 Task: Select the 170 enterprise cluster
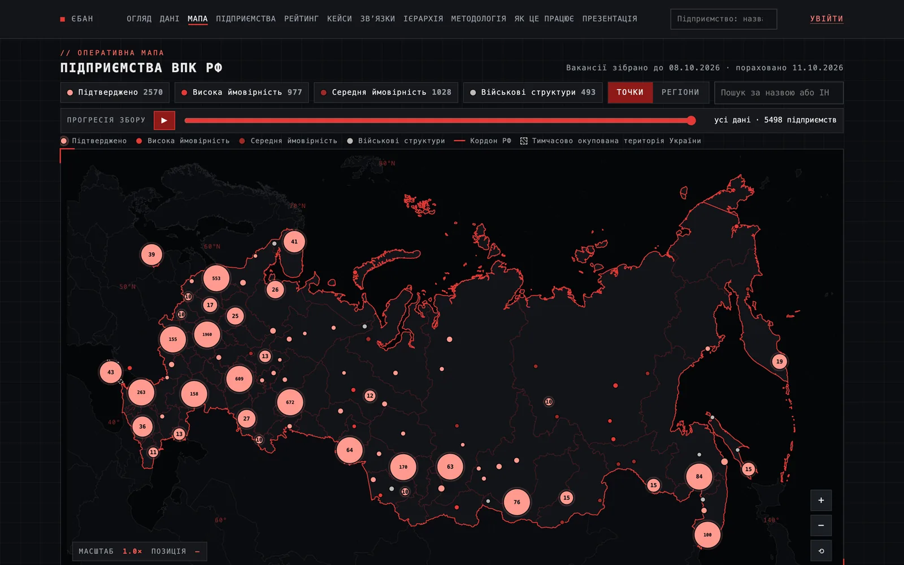coord(403,467)
